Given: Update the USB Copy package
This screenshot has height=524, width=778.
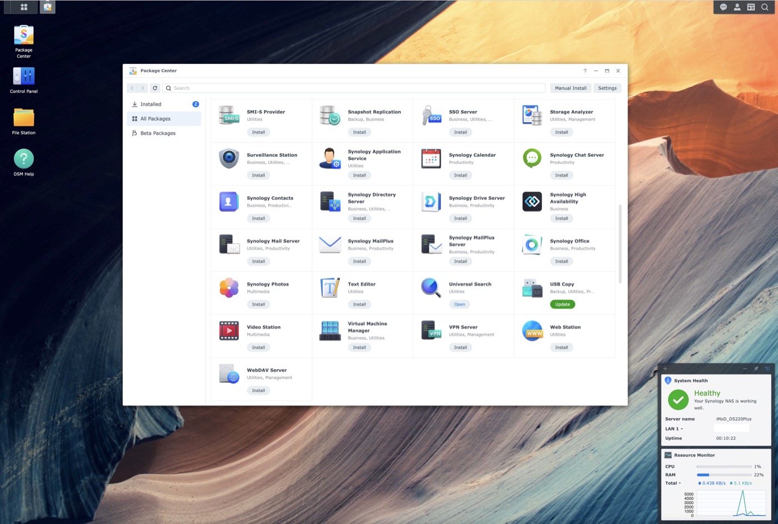Looking at the screenshot, I should (x=562, y=304).
